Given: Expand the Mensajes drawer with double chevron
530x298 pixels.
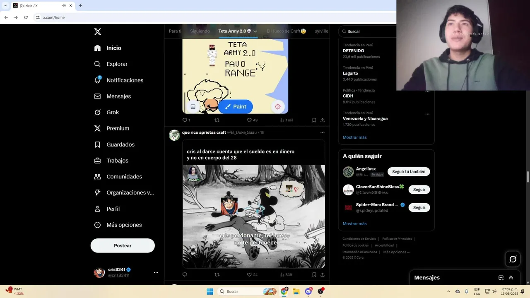Looking at the screenshot, I should click(511, 278).
